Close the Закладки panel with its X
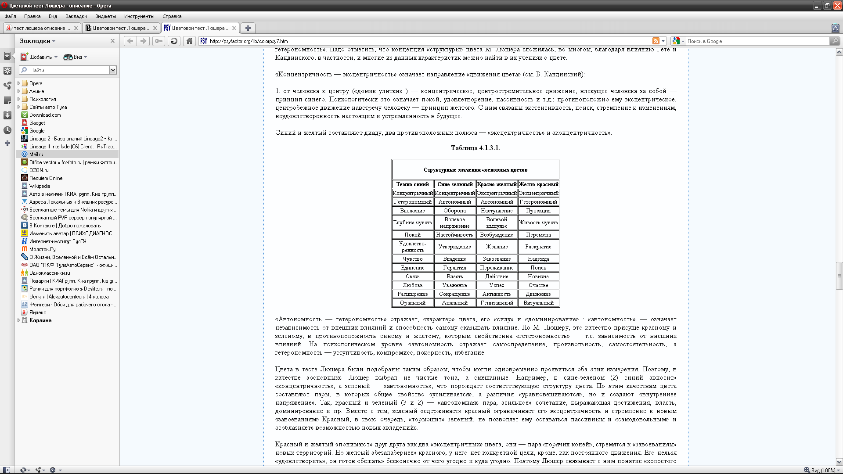The width and height of the screenshot is (843, 474). 112,41
